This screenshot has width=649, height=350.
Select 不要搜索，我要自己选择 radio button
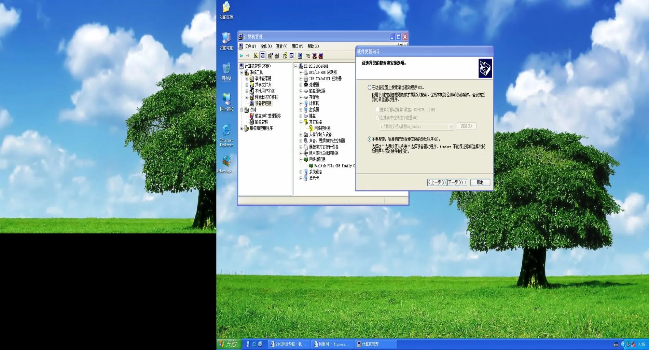point(369,139)
